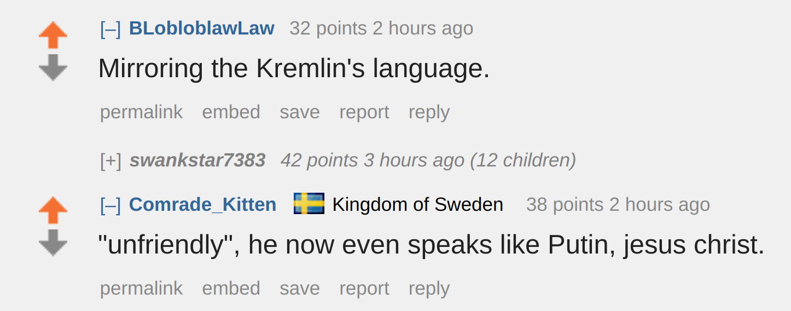Upvote BLobloblawLaw's comment

pyautogui.click(x=53, y=35)
